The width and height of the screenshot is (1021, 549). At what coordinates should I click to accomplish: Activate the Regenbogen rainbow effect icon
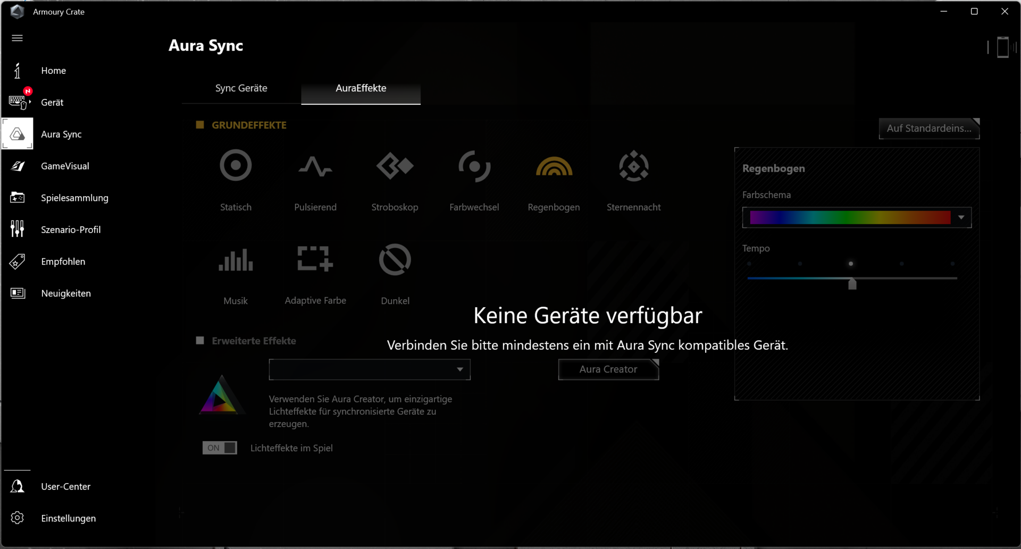554,166
